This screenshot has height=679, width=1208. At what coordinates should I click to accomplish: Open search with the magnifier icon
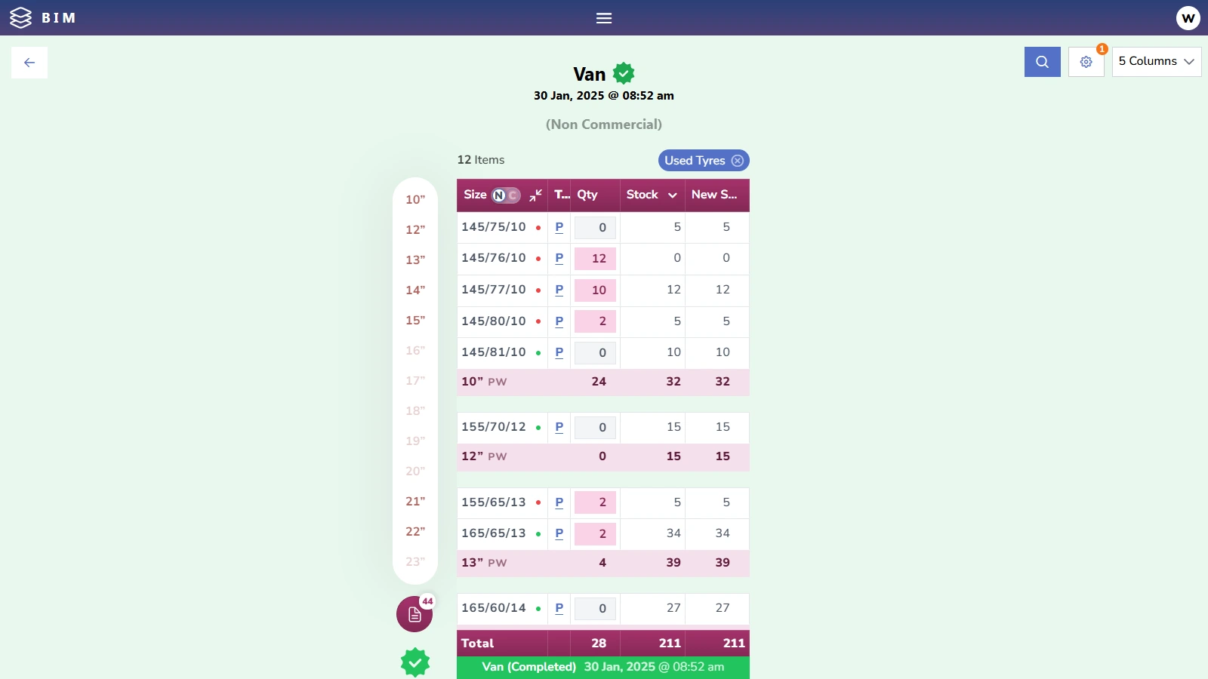(x=1042, y=62)
